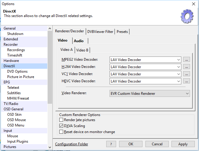Viewport: 199px width, 151px height.
Task: Open the Configuration Folder link
Action: pyautogui.click(x=72, y=144)
